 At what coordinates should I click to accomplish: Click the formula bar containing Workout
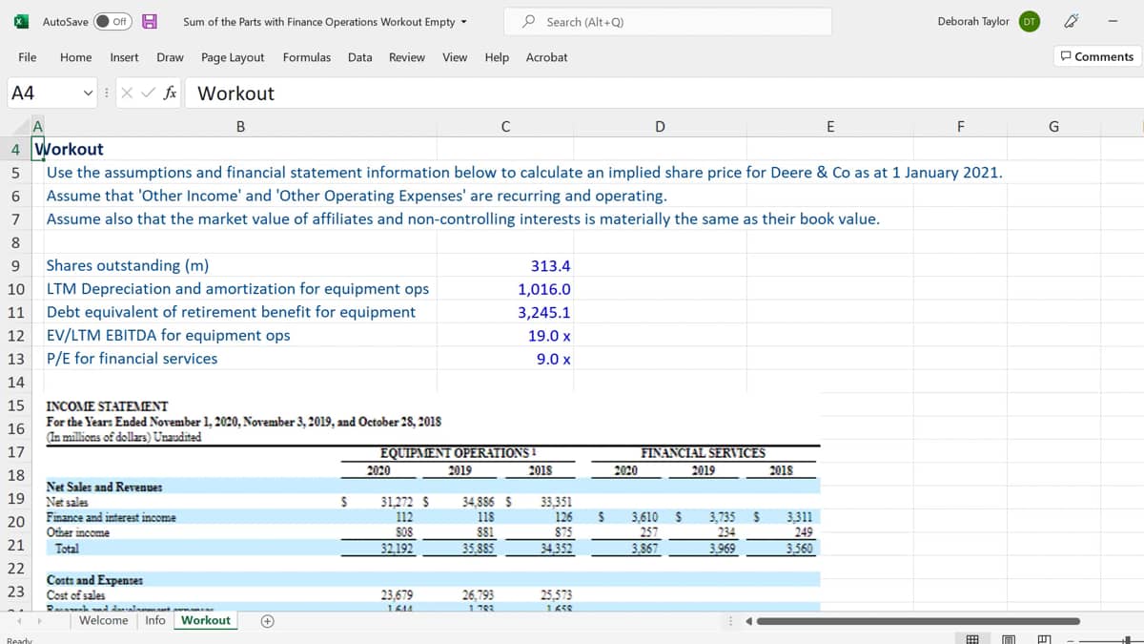(663, 93)
